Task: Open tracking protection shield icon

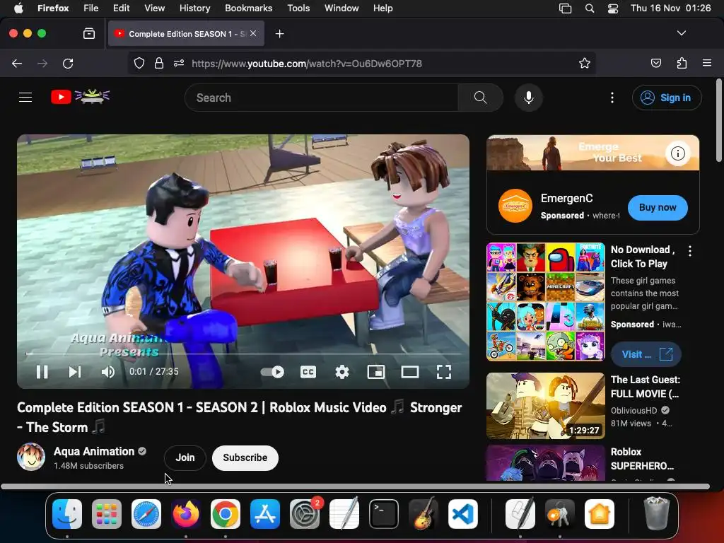Action: click(139, 63)
